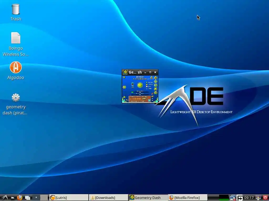
Task: Launch Firefox from the panel launcher
Action: [x=19, y=198]
